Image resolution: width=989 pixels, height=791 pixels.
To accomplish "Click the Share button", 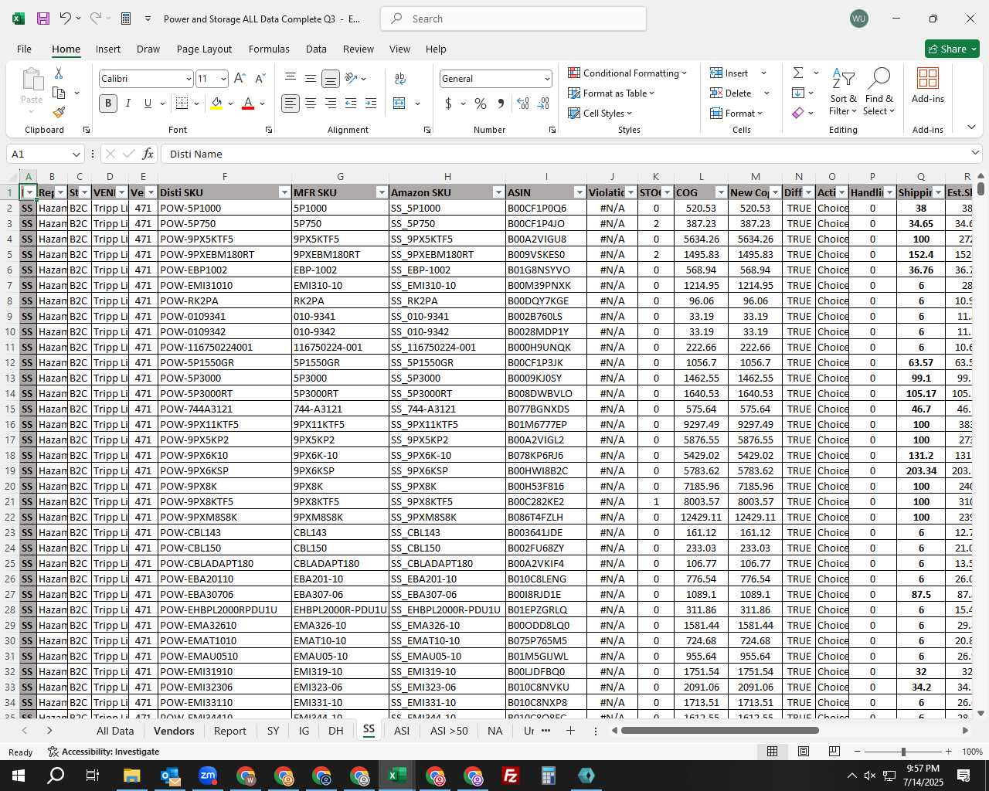I will pyautogui.click(x=952, y=49).
